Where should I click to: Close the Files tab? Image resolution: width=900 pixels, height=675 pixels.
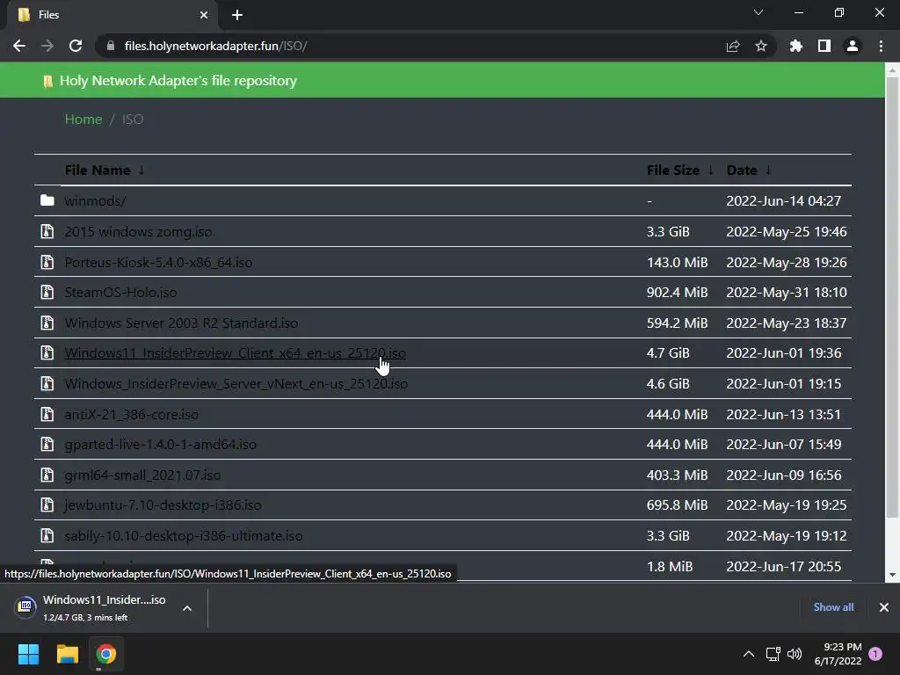pos(204,15)
